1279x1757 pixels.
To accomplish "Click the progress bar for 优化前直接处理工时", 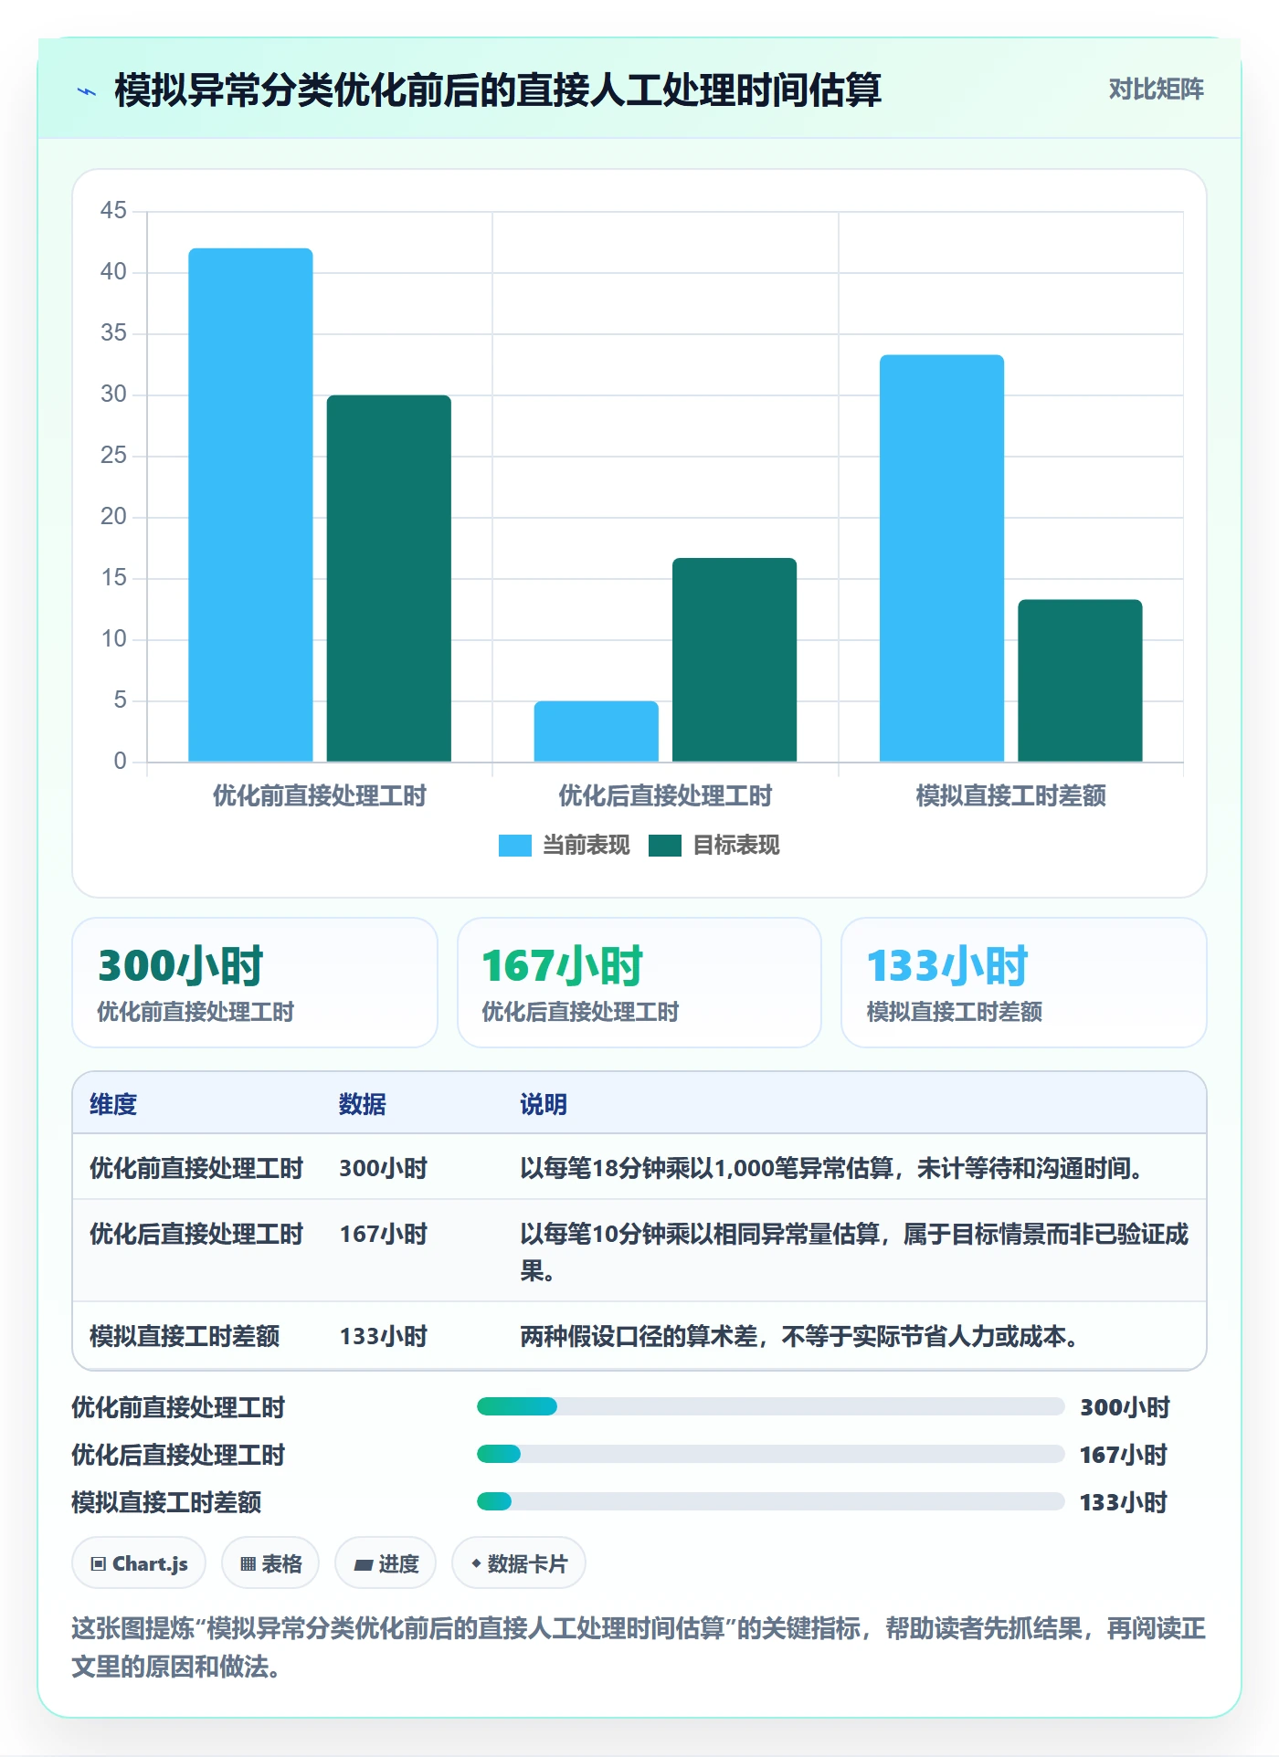I will (771, 1406).
